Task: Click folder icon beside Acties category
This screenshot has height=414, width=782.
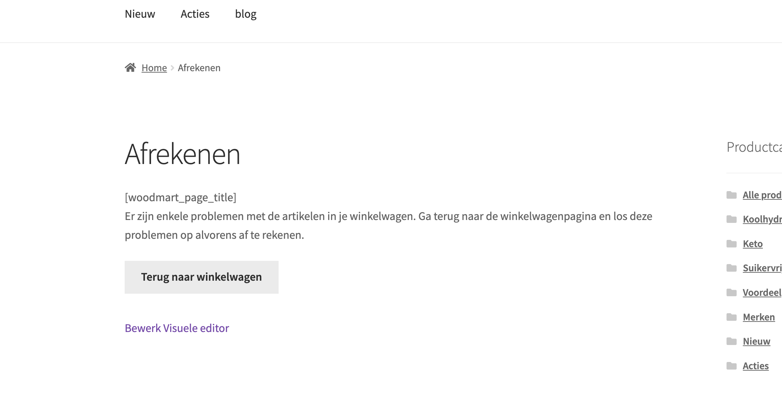Action: pos(731,366)
